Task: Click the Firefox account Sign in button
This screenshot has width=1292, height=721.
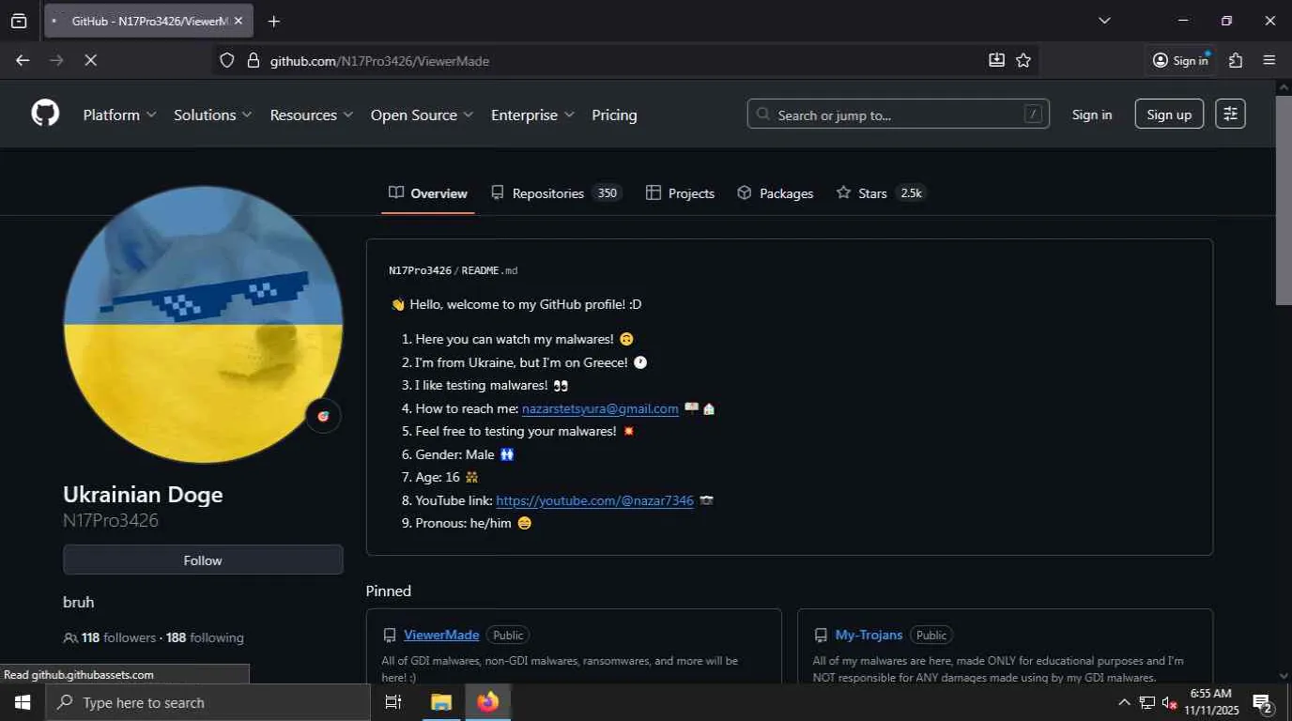Action: coord(1181,60)
